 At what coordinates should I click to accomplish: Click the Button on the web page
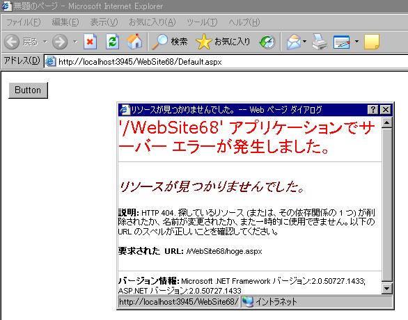tap(28, 90)
